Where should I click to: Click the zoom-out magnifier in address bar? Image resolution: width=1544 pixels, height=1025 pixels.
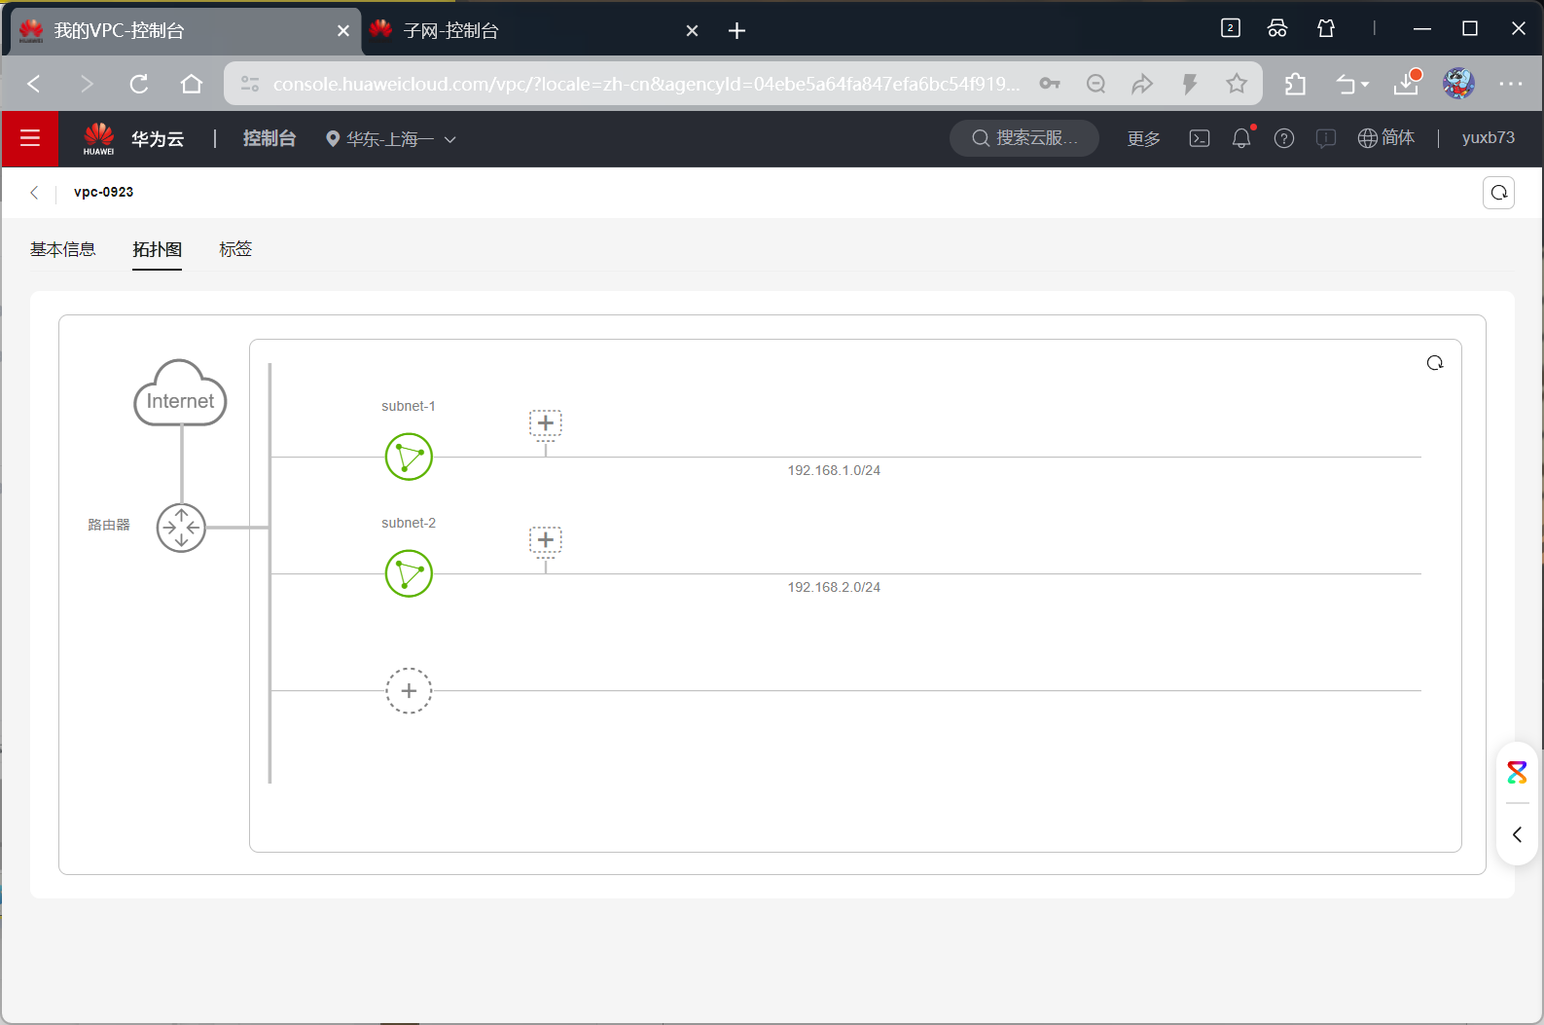point(1095,84)
